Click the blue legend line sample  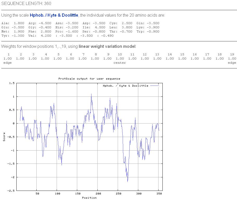(x=154, y=86)
